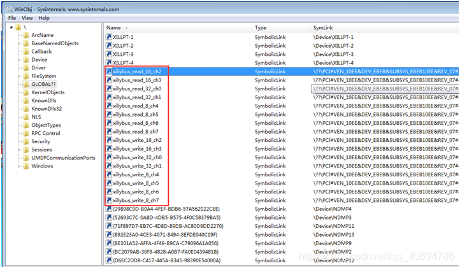The image size is (460, 268).
Task: Expand the Windows tree node
Action: (x=19, y=166)
